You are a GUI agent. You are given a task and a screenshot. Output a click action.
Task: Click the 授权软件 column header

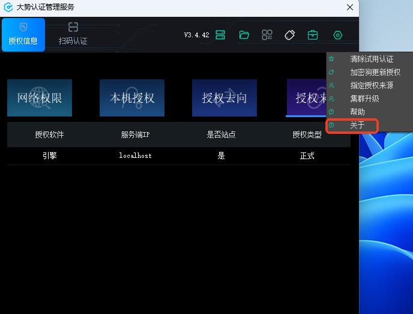49,134
